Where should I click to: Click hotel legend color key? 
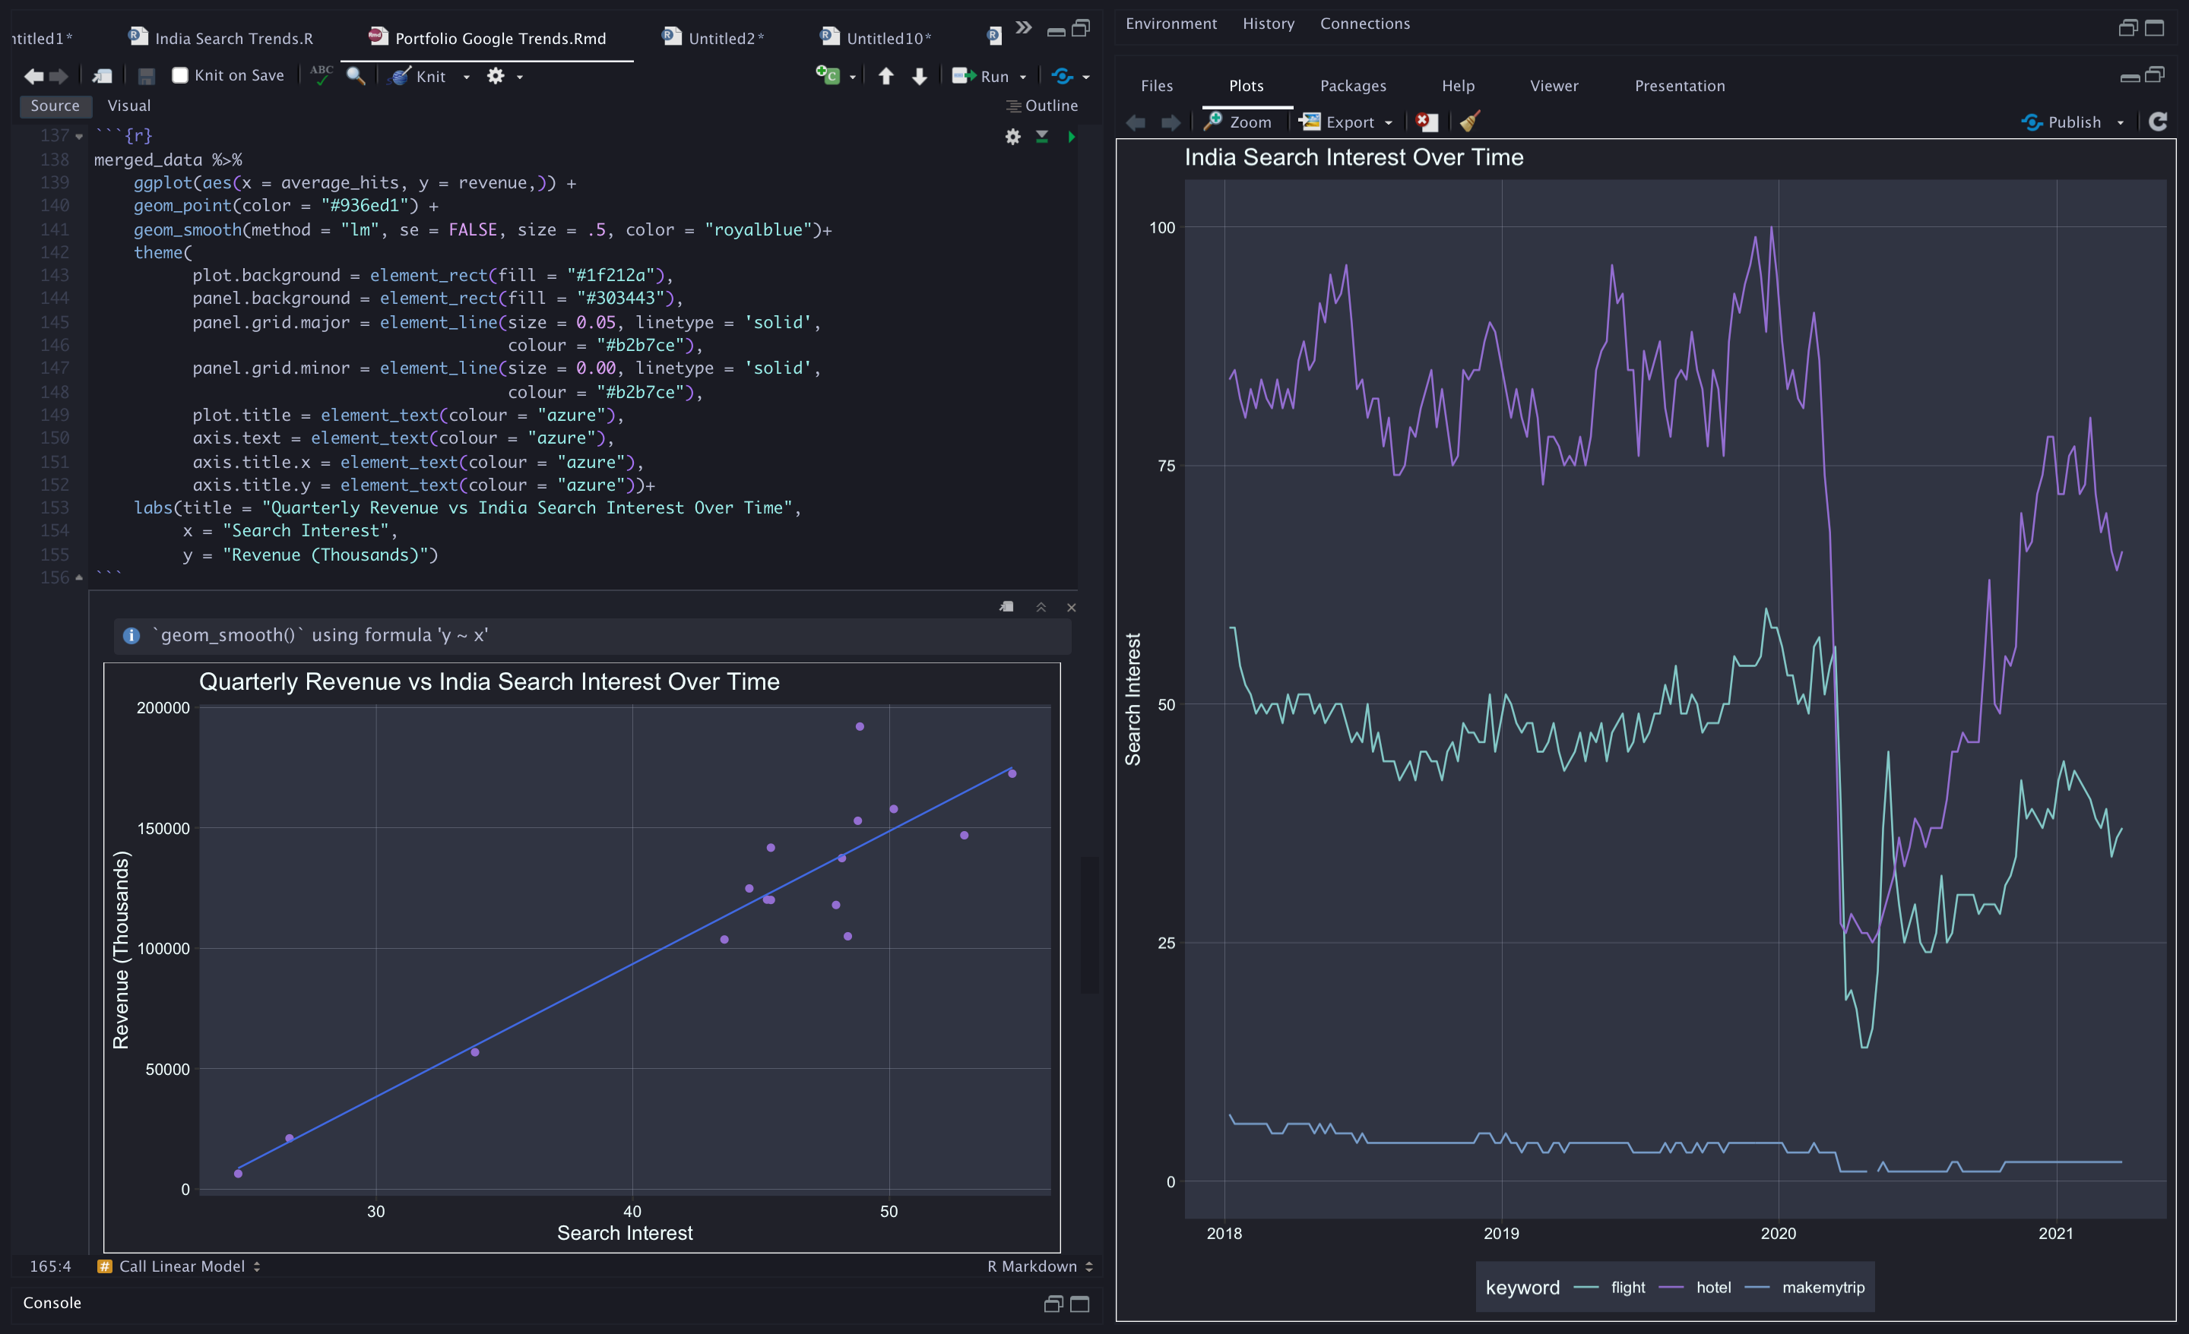1671,1288
